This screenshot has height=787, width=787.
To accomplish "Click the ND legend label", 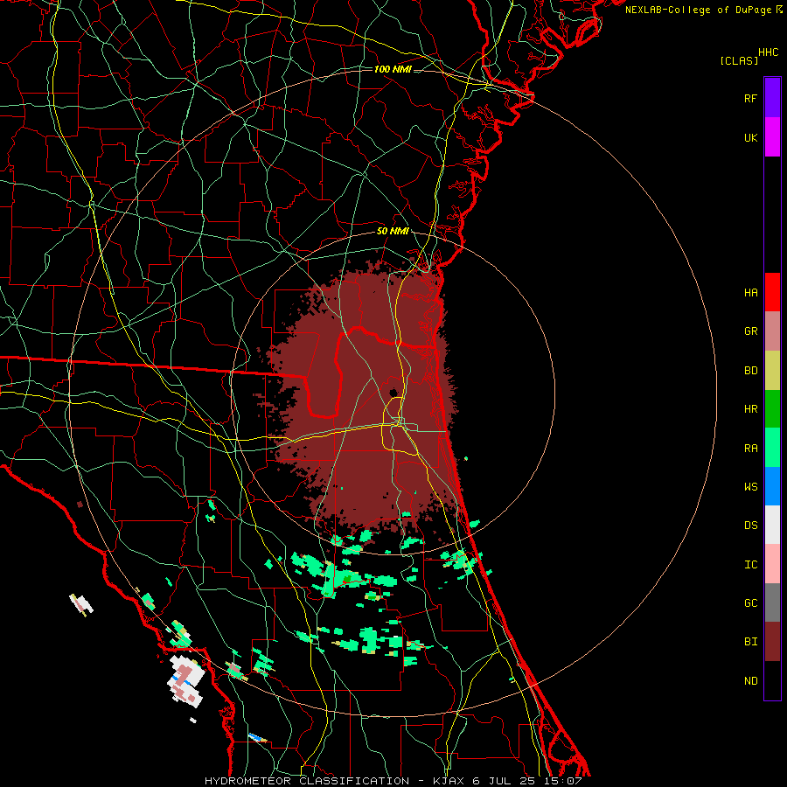I will click(751, 681).
